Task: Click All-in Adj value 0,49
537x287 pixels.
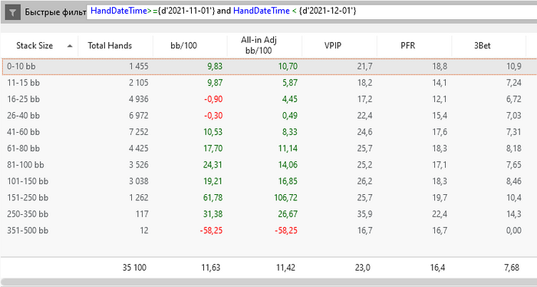Action: point(290,116)
